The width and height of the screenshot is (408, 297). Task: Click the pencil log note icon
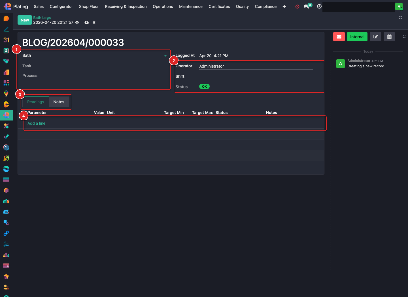point(375,37)
